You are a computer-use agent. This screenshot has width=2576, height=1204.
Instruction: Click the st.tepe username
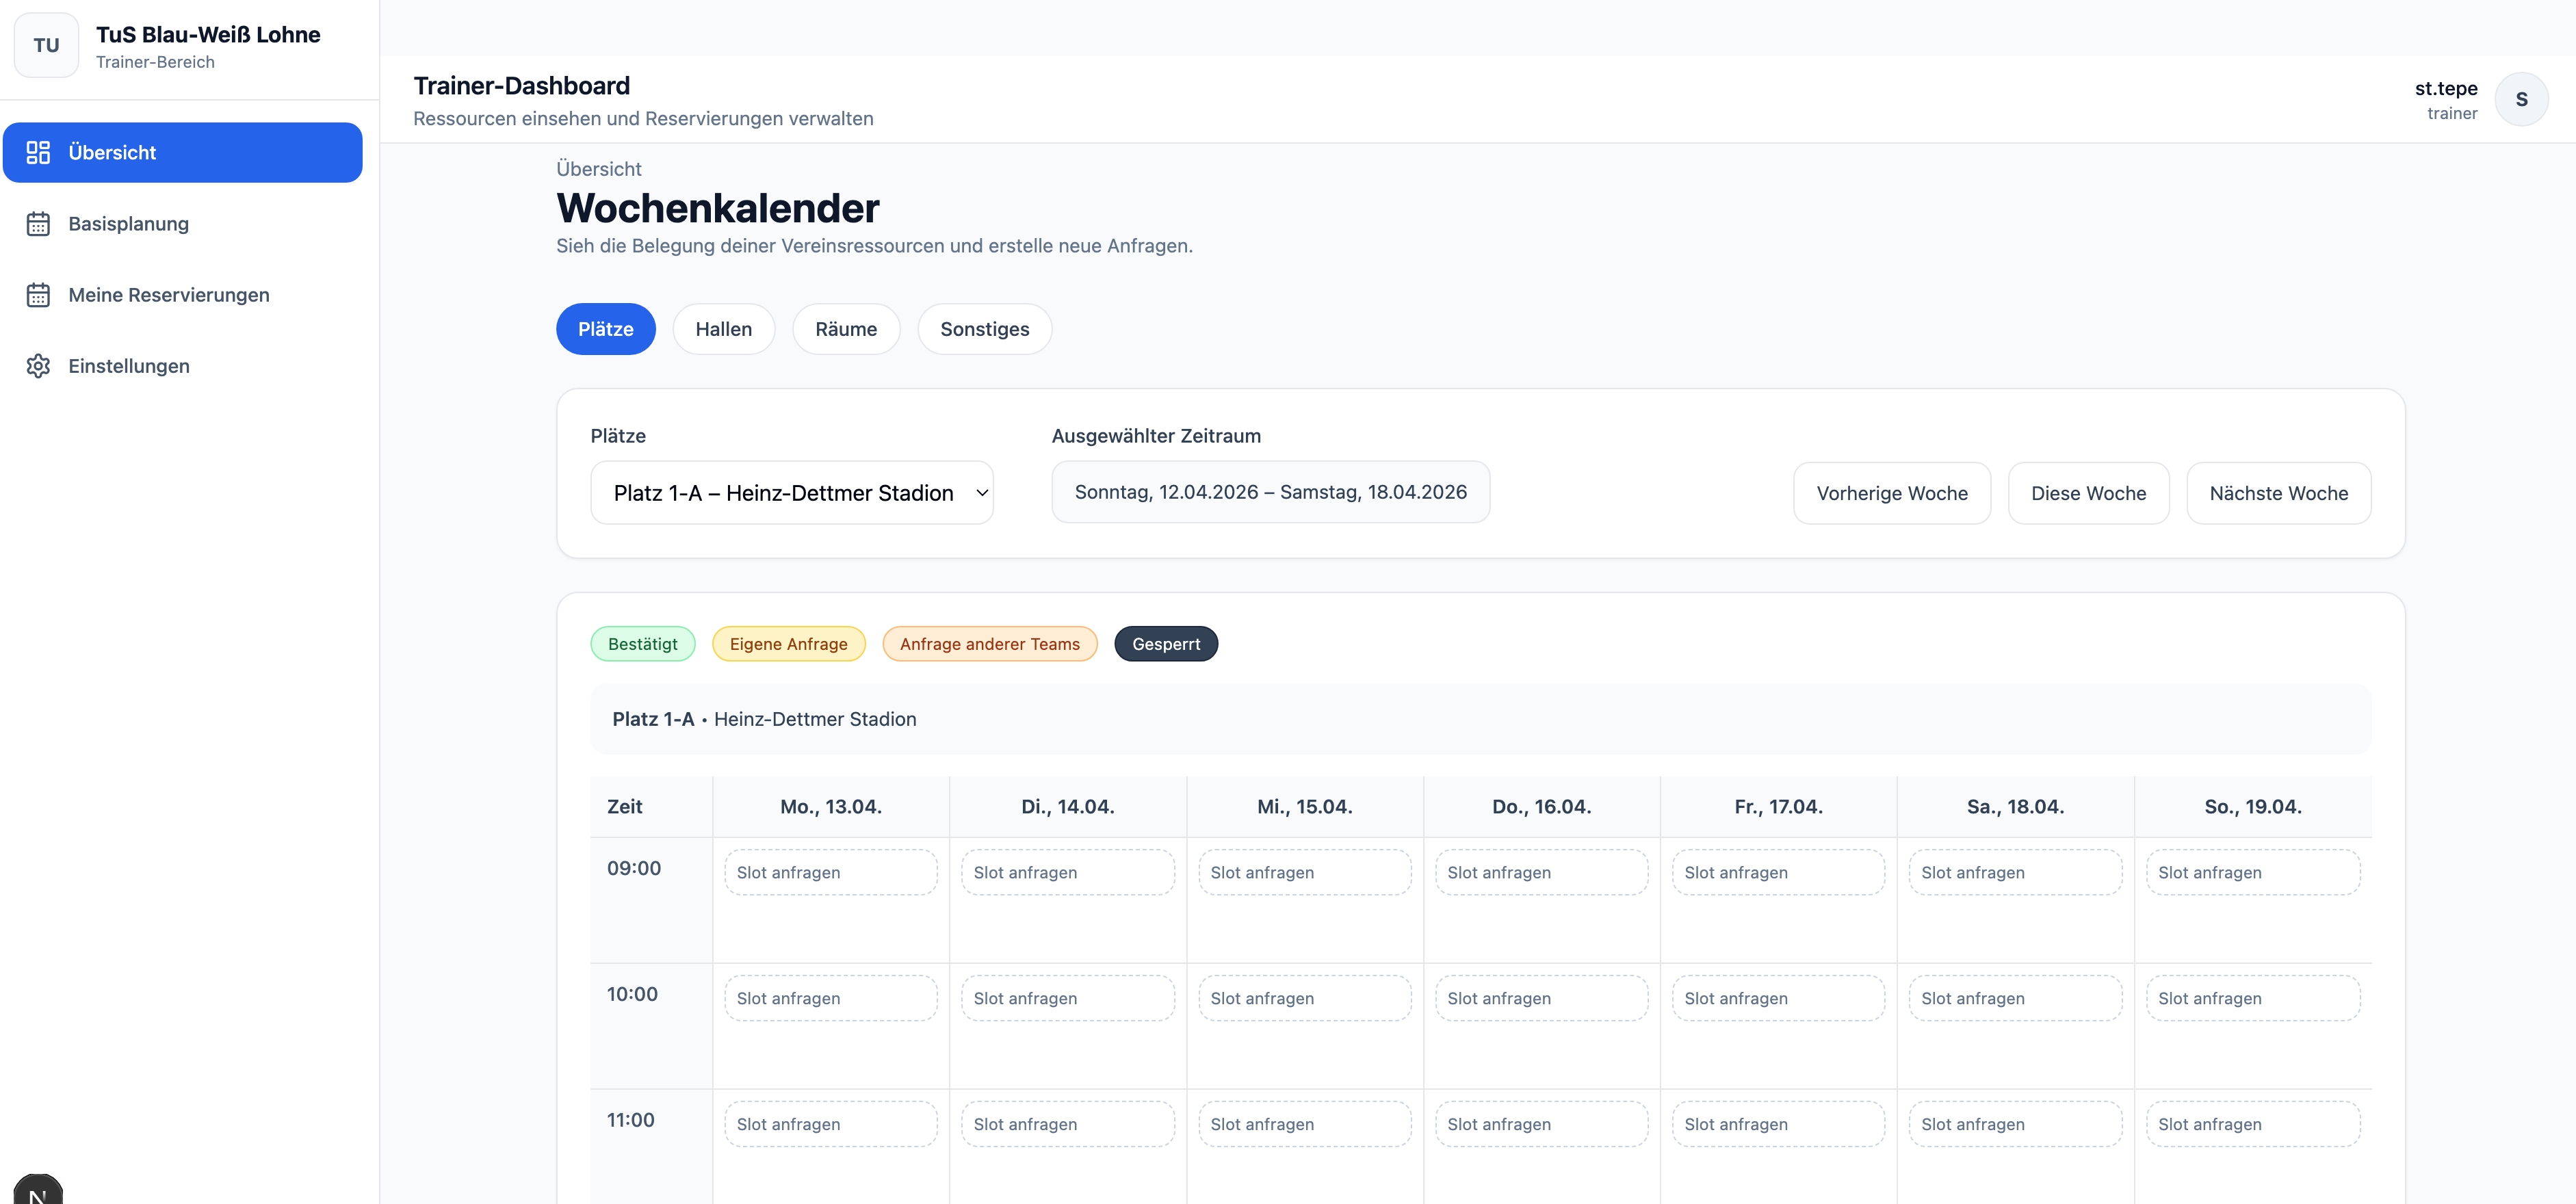2446,88
